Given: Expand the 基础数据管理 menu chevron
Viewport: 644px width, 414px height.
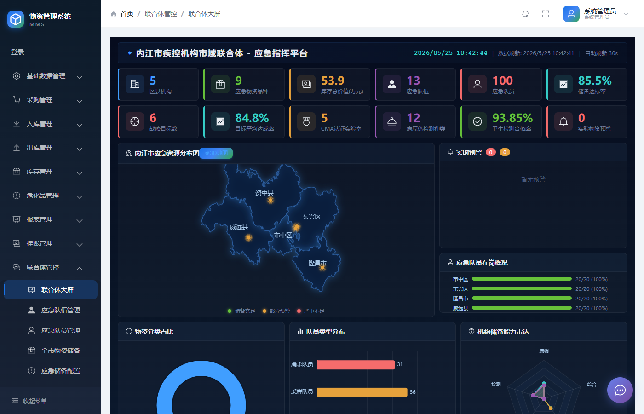Looking at the screenshot, I should [80, 77].
